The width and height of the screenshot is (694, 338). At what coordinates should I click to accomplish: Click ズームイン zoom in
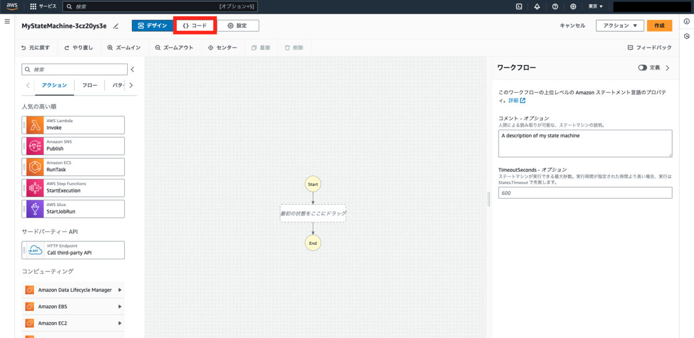coord(123,47)
